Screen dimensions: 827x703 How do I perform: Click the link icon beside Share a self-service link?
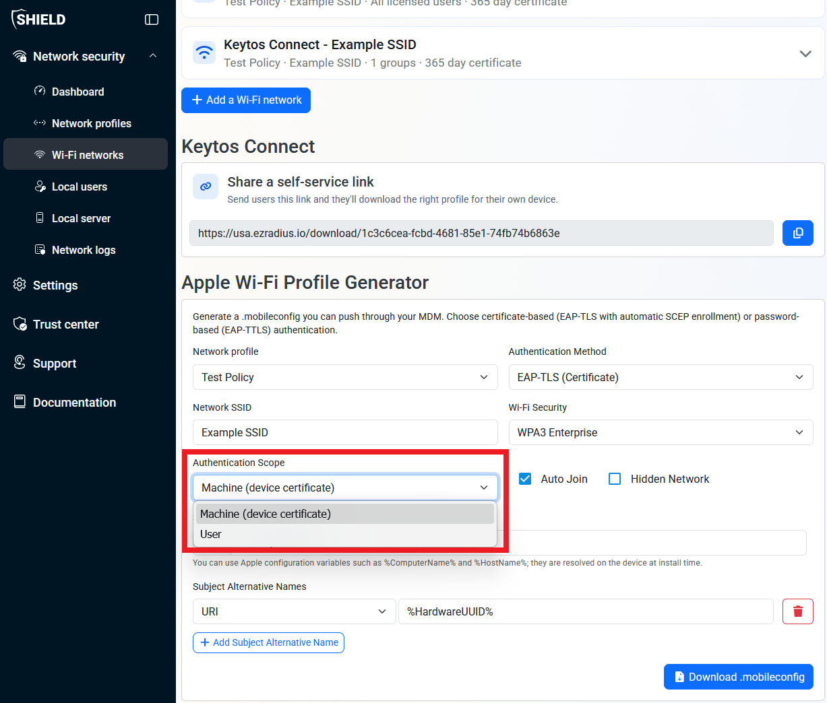[x=206, y=187]
